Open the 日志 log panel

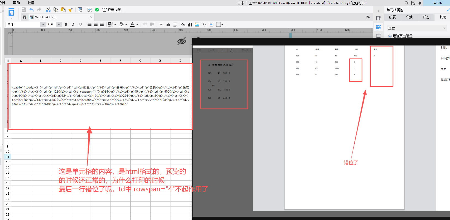pos(241,3)
